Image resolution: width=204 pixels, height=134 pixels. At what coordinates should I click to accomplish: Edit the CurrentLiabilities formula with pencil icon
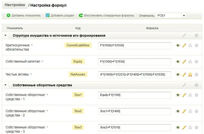(x=184, y=46)
